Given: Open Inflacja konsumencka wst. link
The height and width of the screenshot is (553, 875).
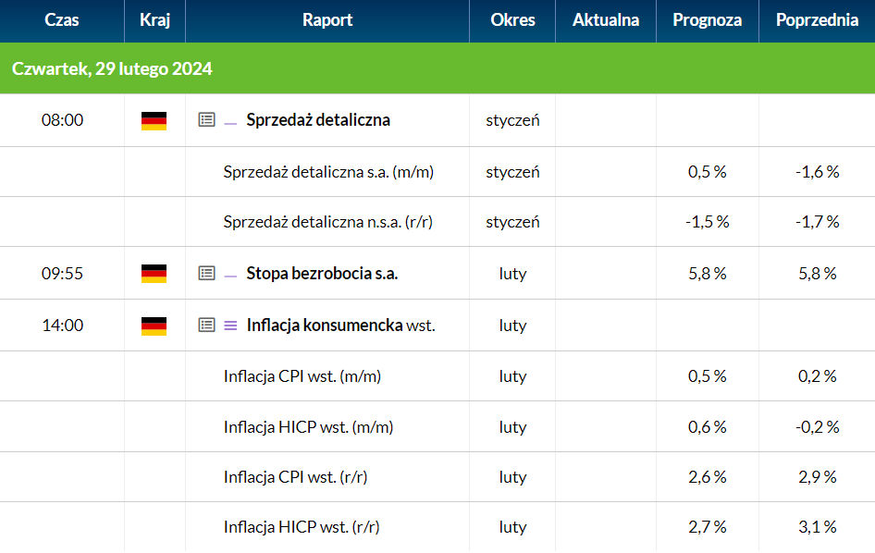Looking at the screenshot, I should coord(341,326).
